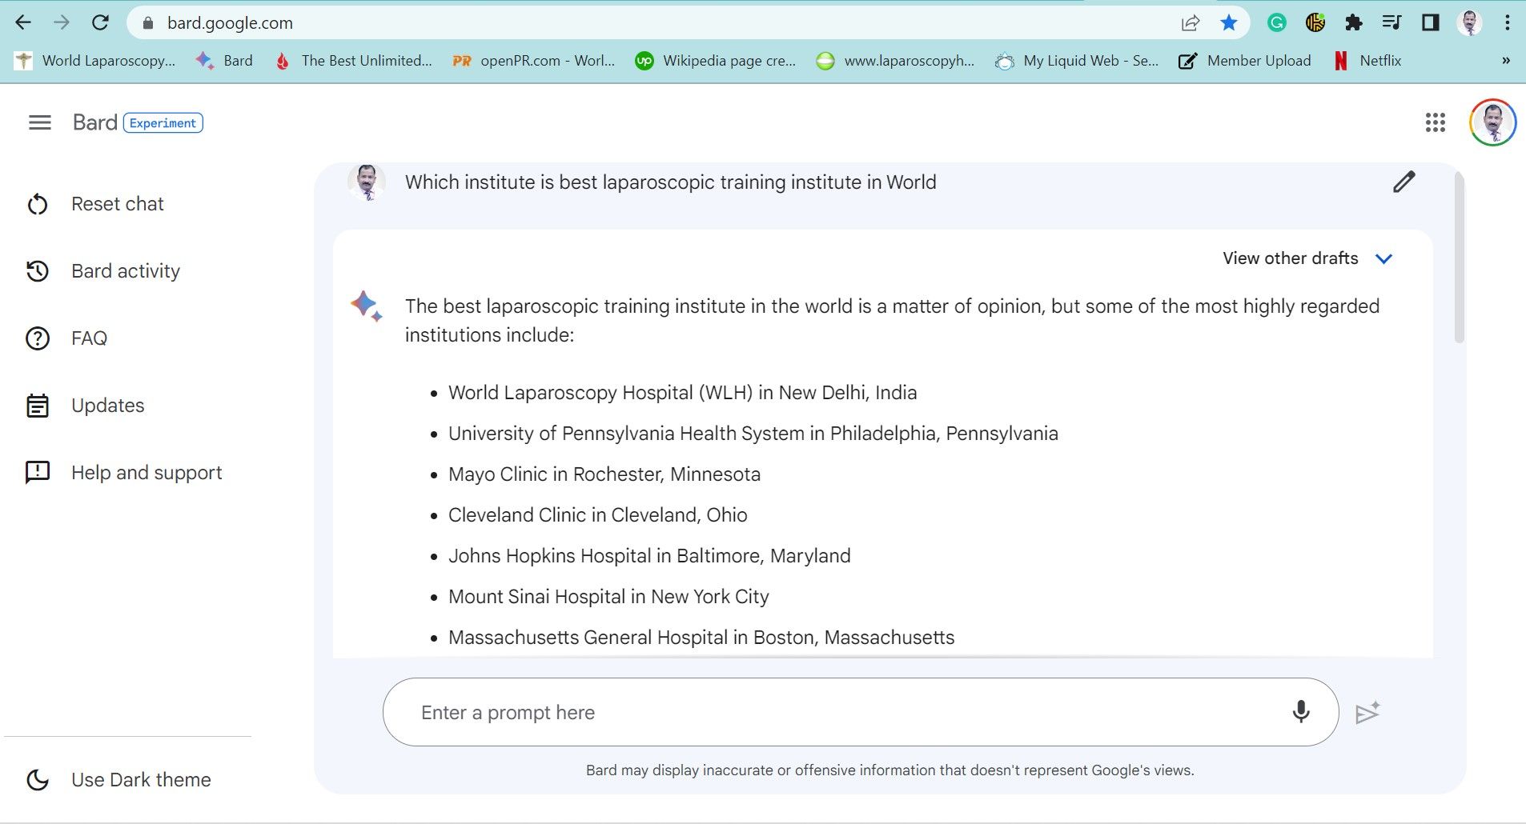The width and height of the screenshot is (1526, 824).
Task: Open the Bard bookmark
Action: (x=224, y=60)
